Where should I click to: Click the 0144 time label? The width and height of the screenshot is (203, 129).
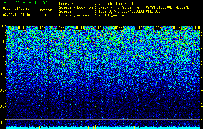coord(80,28)
